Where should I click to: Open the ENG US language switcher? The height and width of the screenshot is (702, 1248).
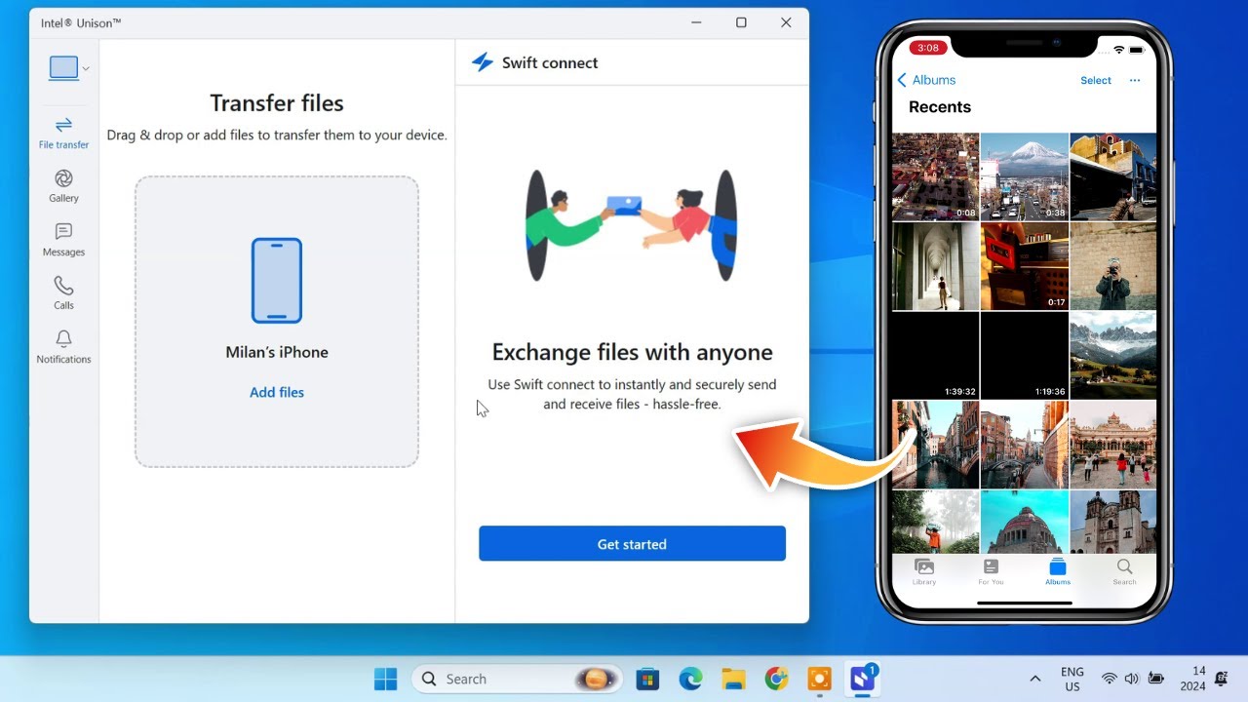pos(1072,679)
